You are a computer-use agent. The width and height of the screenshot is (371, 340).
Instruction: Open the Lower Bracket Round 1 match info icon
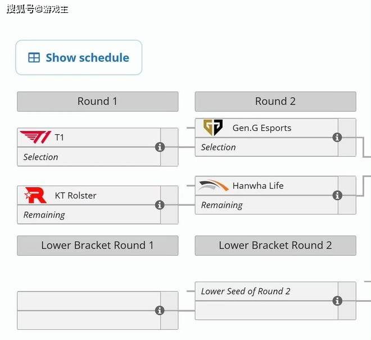[160, 310]
